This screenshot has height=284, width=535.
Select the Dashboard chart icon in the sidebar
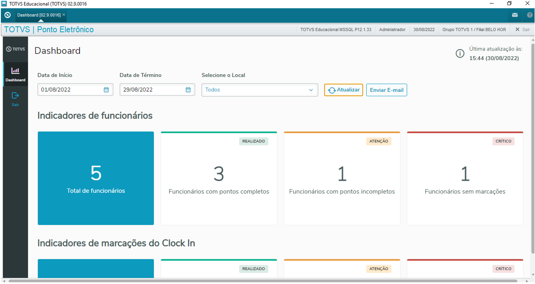15,71
